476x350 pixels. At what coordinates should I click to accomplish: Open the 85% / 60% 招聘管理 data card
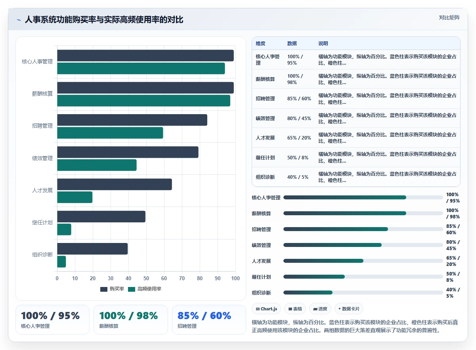pyautogui.click(x=209, y=319)
